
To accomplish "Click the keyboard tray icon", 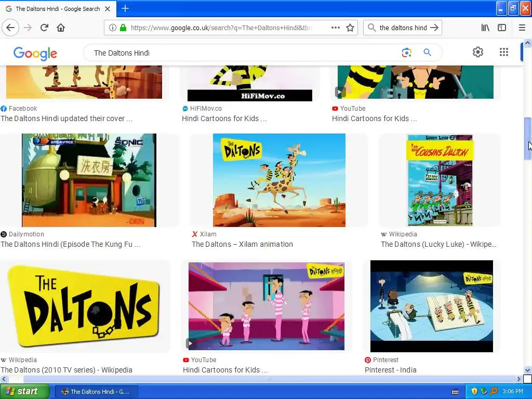I will click(x=455, y=392).
